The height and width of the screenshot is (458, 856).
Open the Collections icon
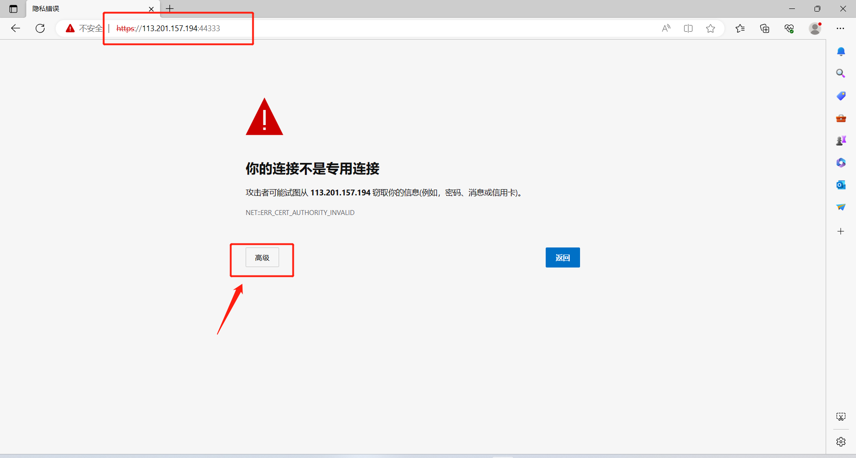point(765,28)
